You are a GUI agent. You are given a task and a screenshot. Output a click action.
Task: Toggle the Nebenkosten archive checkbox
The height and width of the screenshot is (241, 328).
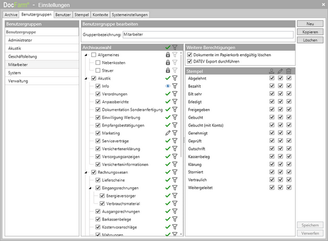(x=98, y=63)
